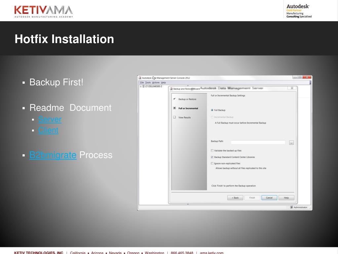Click the Administrator status bar icon
Image resolution: width=338 pixels, height=254 pixels.
tap(292, 207)
